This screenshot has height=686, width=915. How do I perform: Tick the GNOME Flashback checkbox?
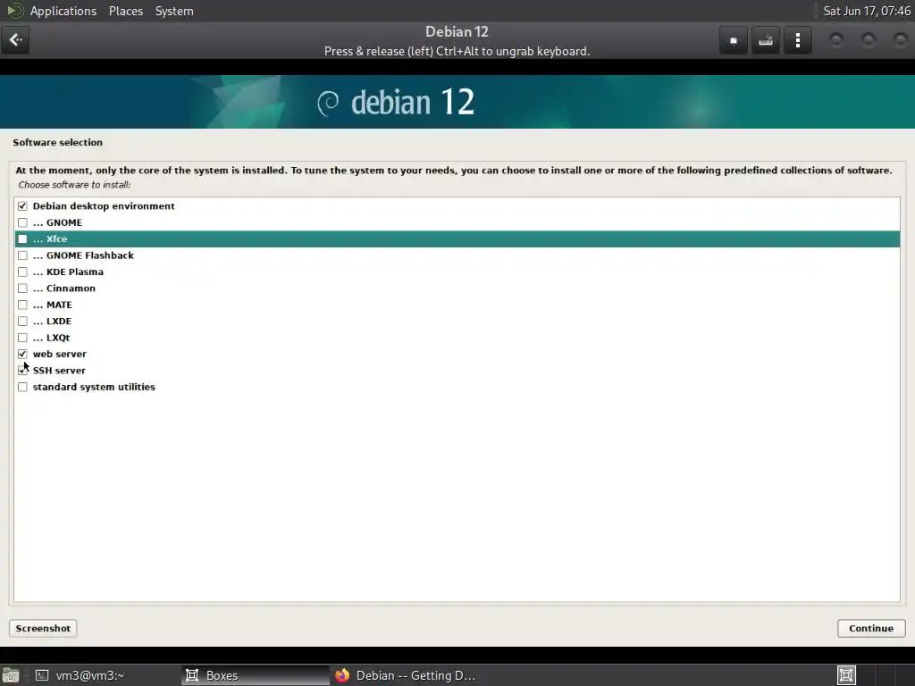coord(22,255)
